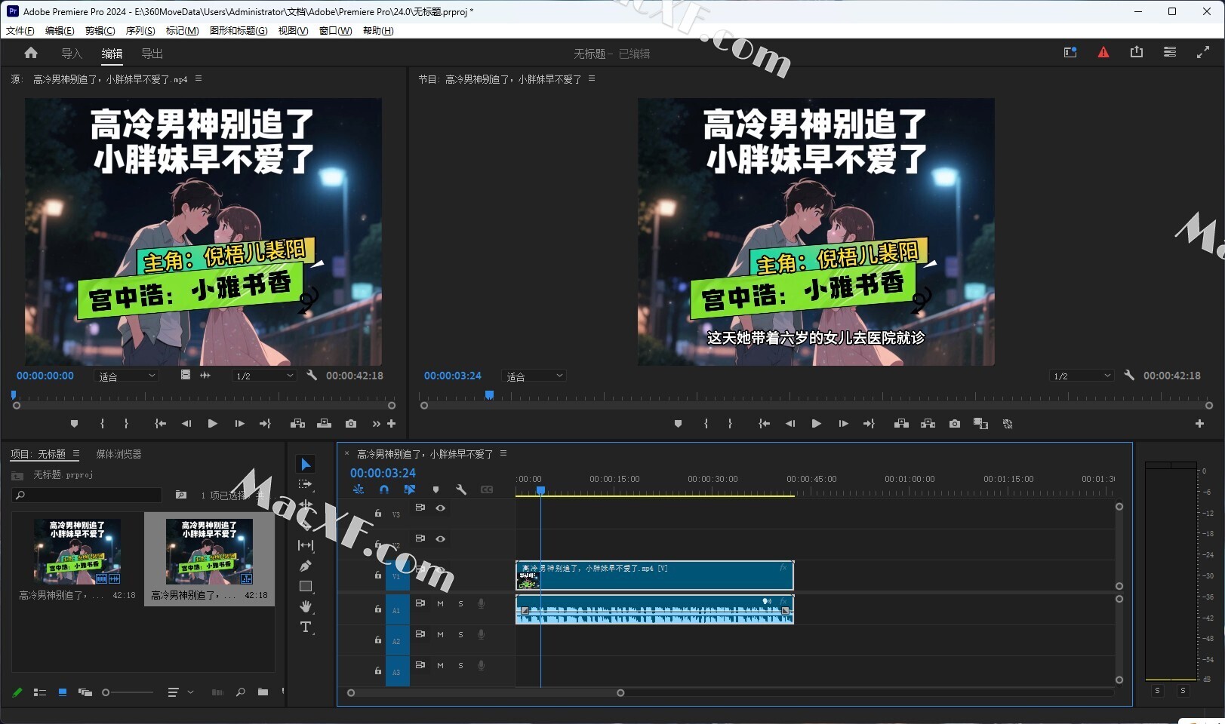This screenshot has height=724, width=1225.
Task: Maximize video output with fullscreen icon
Action: tap(1203, 53)
